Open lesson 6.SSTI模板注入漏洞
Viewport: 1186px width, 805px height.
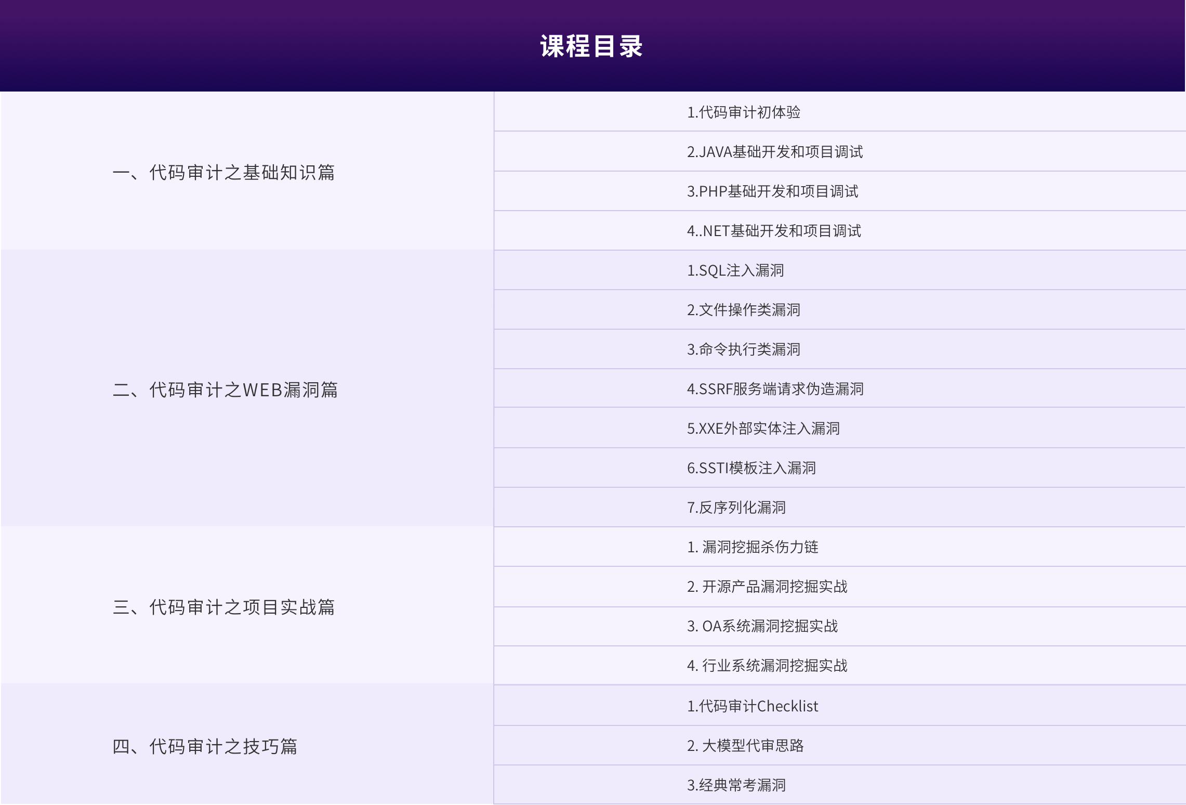coord(751,468)
